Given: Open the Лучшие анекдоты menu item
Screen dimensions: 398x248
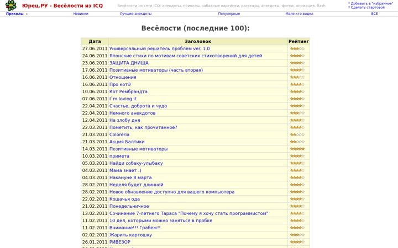Looking at the screenshot, I should (x=135, y=14).
